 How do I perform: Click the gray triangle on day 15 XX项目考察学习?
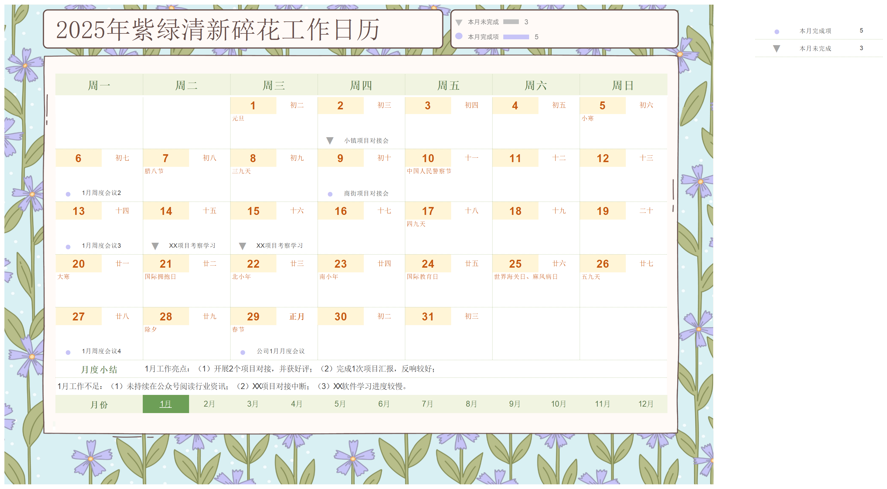[x=242, y=246]
